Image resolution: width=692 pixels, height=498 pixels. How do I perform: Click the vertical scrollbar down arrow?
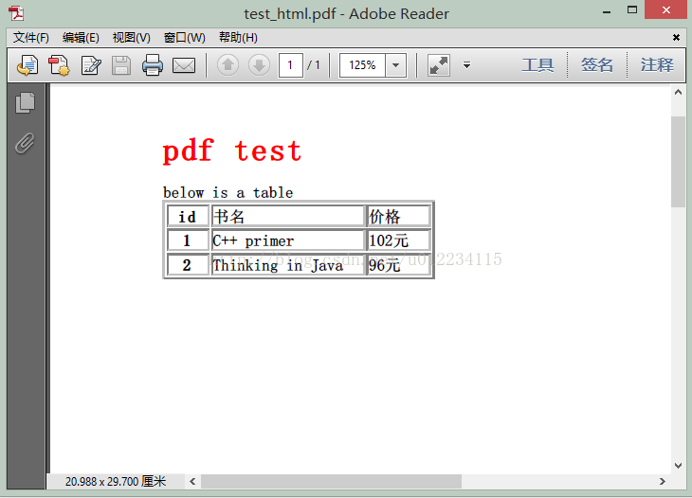point(678,466)
